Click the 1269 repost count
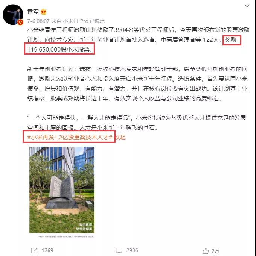Image resolution: width=256 pixels, height=256 pixels. 47,250
